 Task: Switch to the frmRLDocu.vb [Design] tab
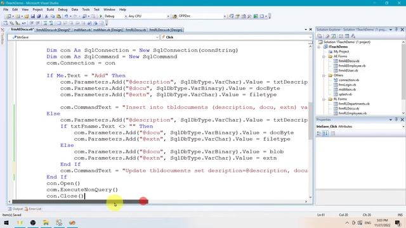[166, 30]
